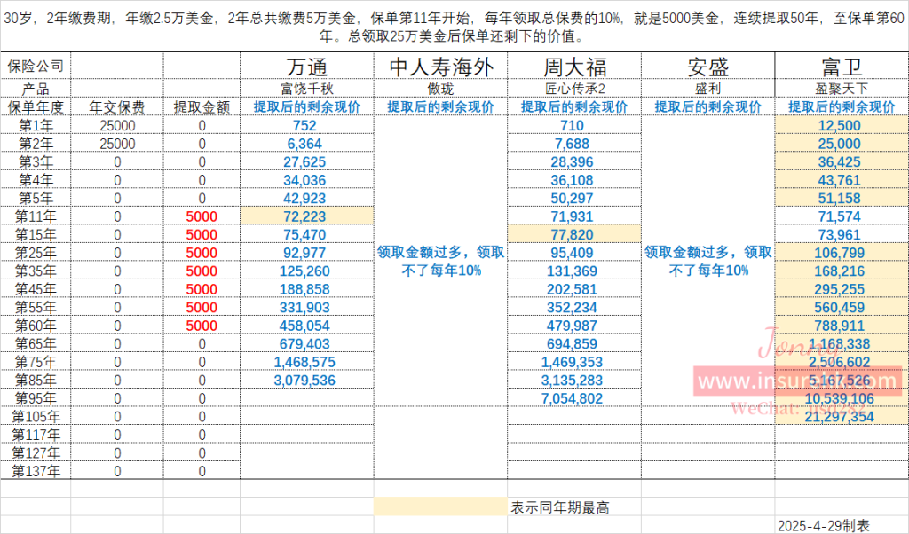
Task: Select the value 36,425
Action: 840,162
